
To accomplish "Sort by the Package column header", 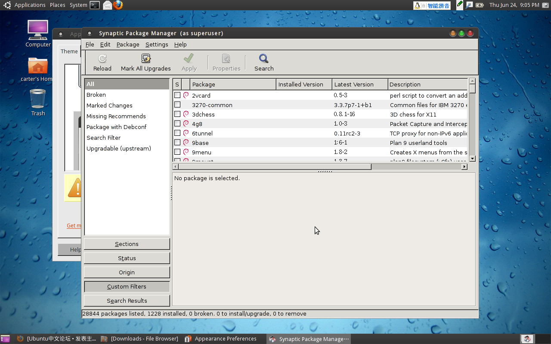I will point(233,84).
